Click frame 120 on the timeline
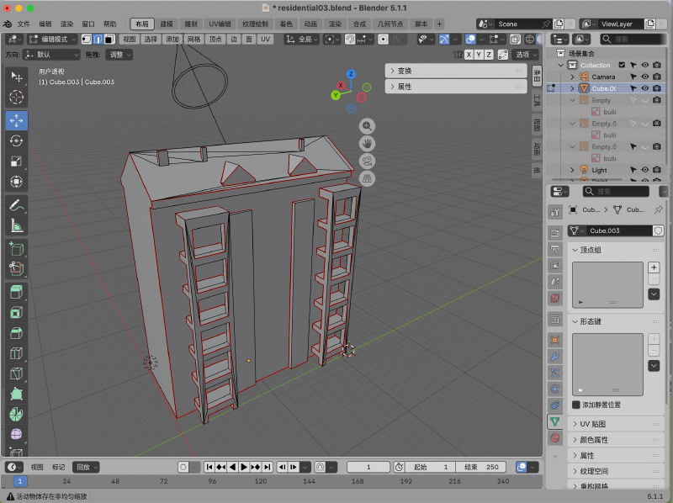Viewport: 673px width, 503px height. click(261, 481)
